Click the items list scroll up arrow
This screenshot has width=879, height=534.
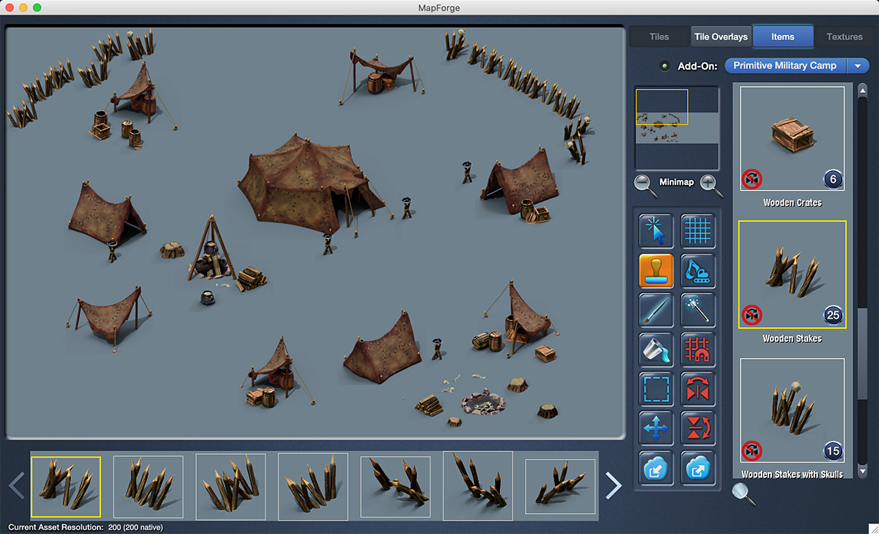click(862, 90)
